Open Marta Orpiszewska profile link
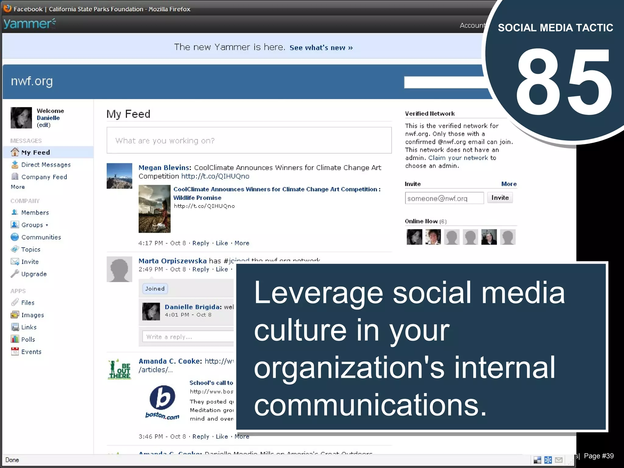 [x=172, y=261]
